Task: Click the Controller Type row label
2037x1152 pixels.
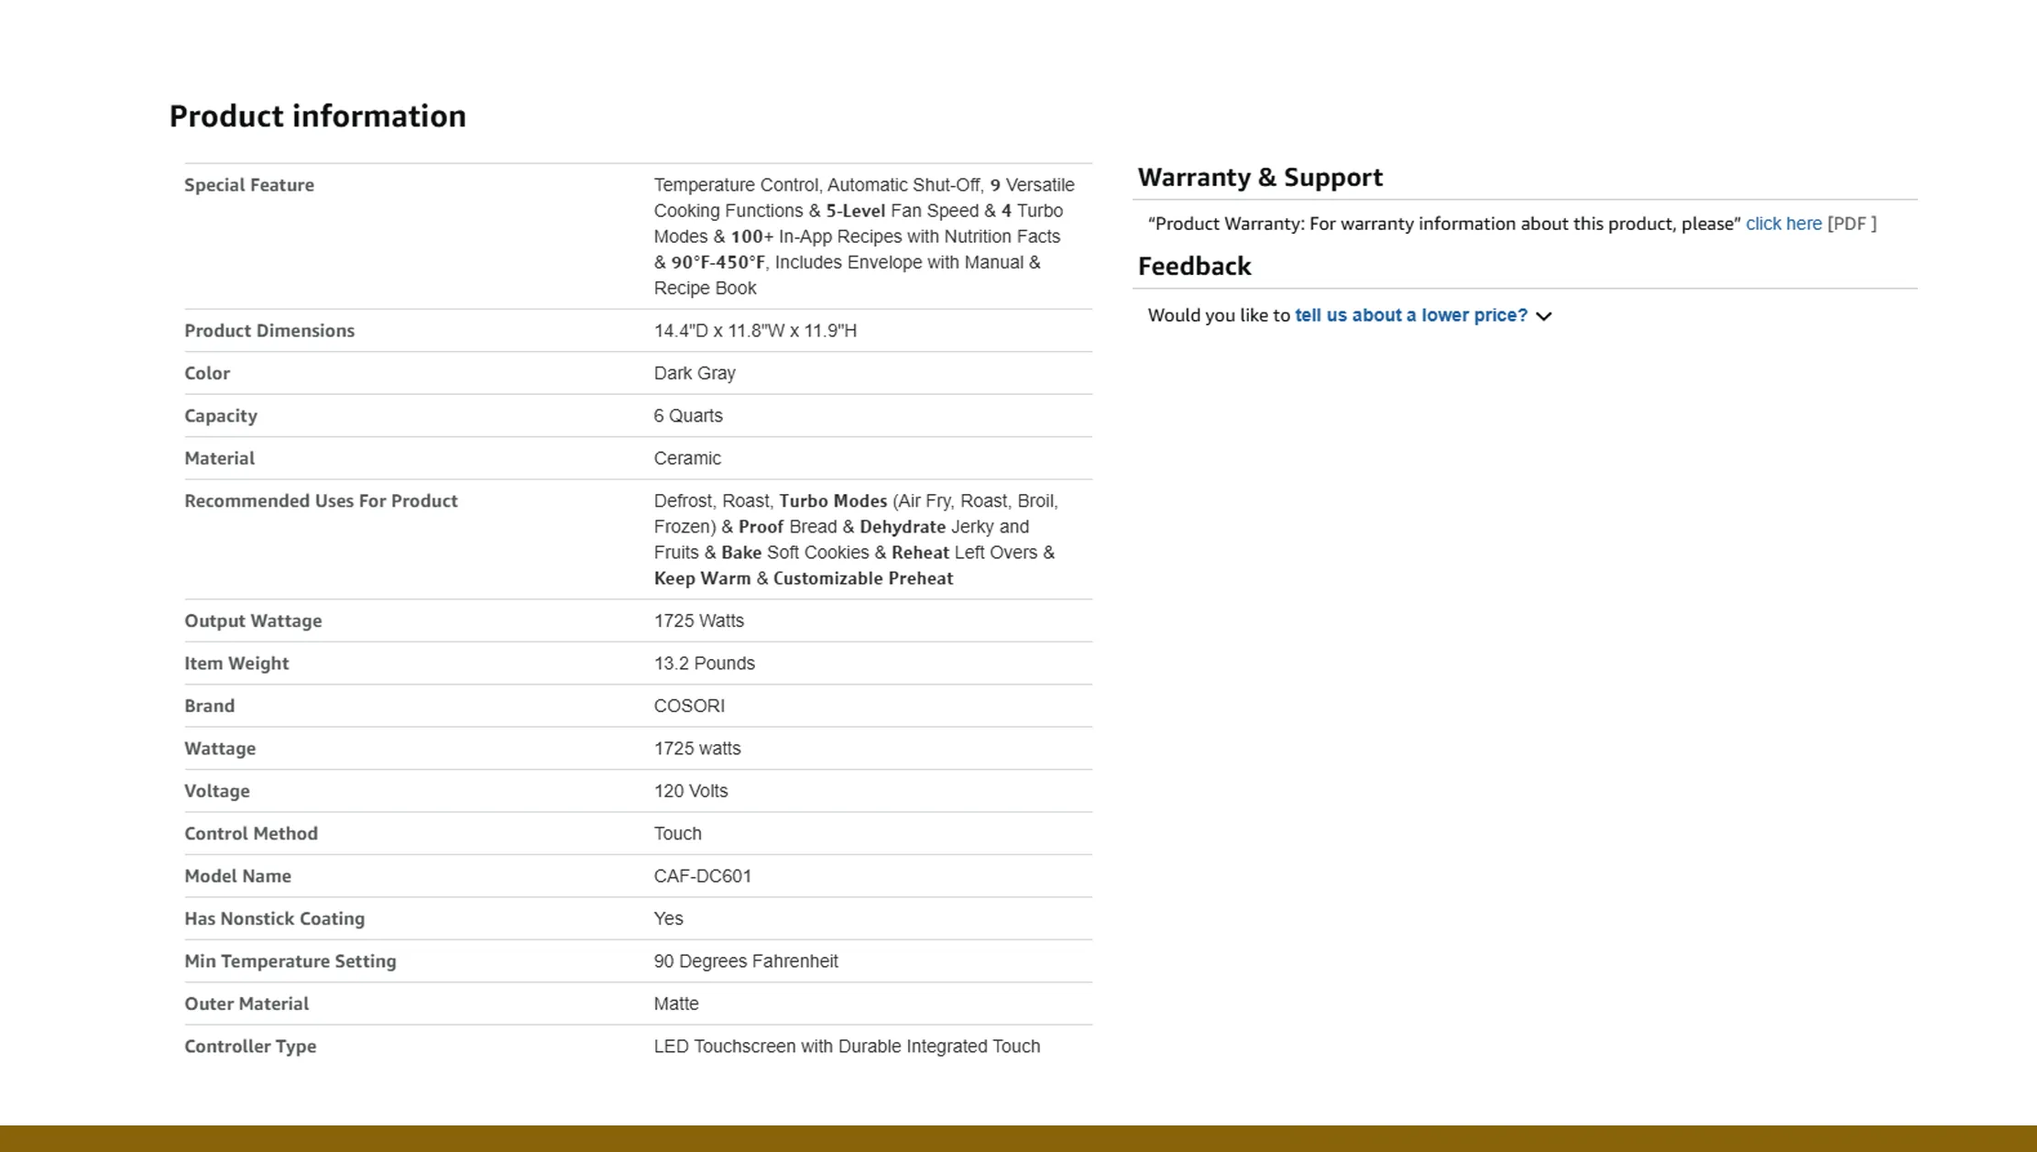Action: (249, 1047)
